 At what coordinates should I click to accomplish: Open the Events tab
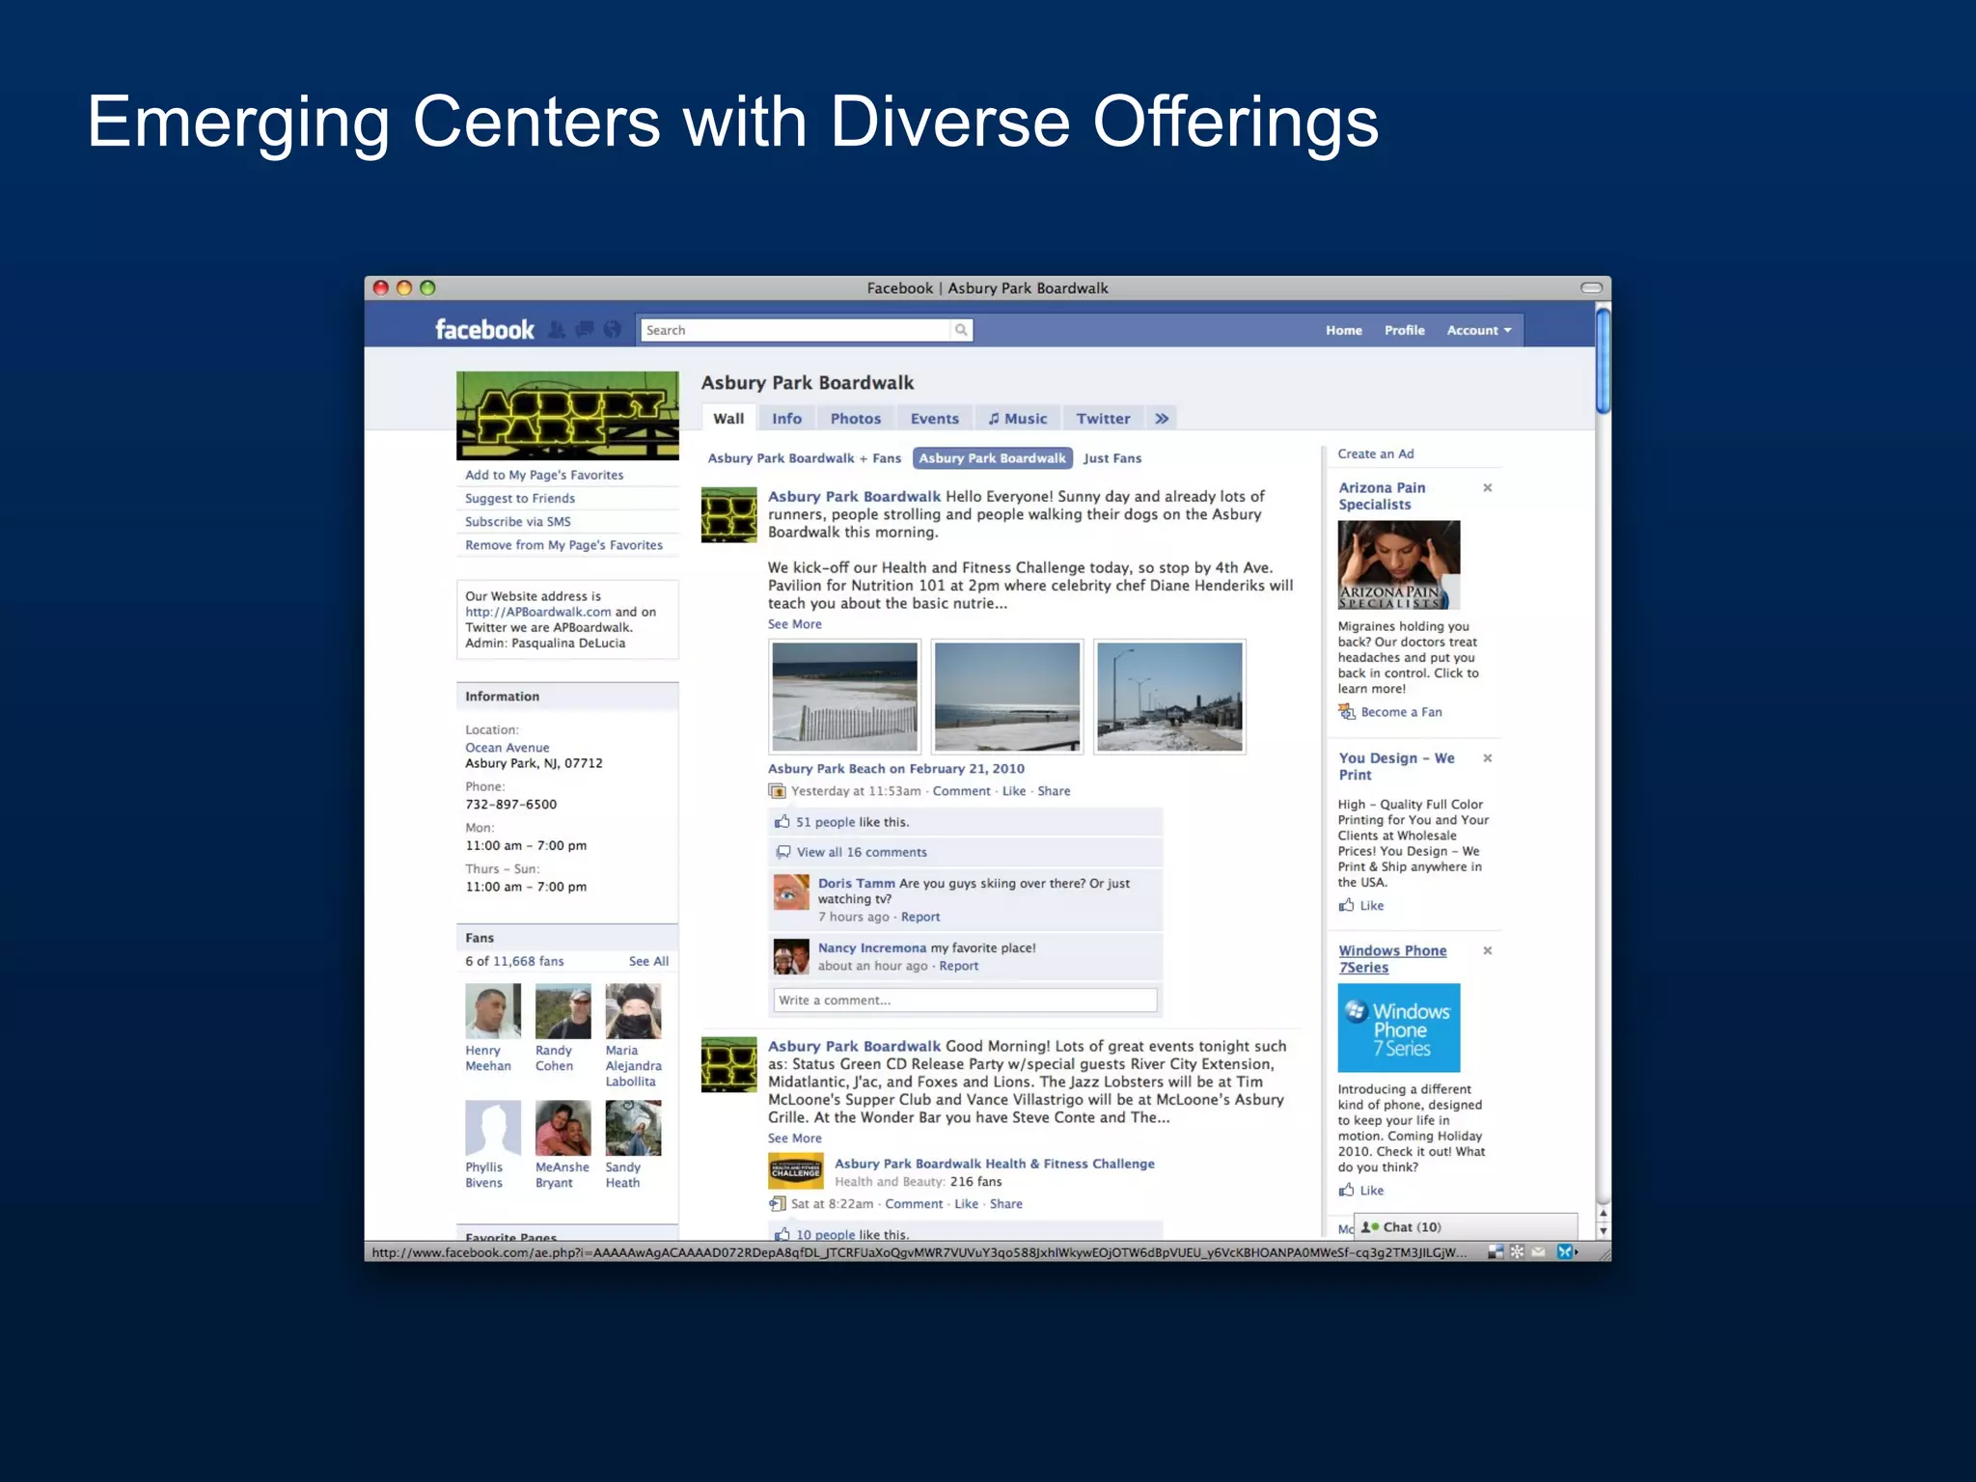click(x=935, y=419)
